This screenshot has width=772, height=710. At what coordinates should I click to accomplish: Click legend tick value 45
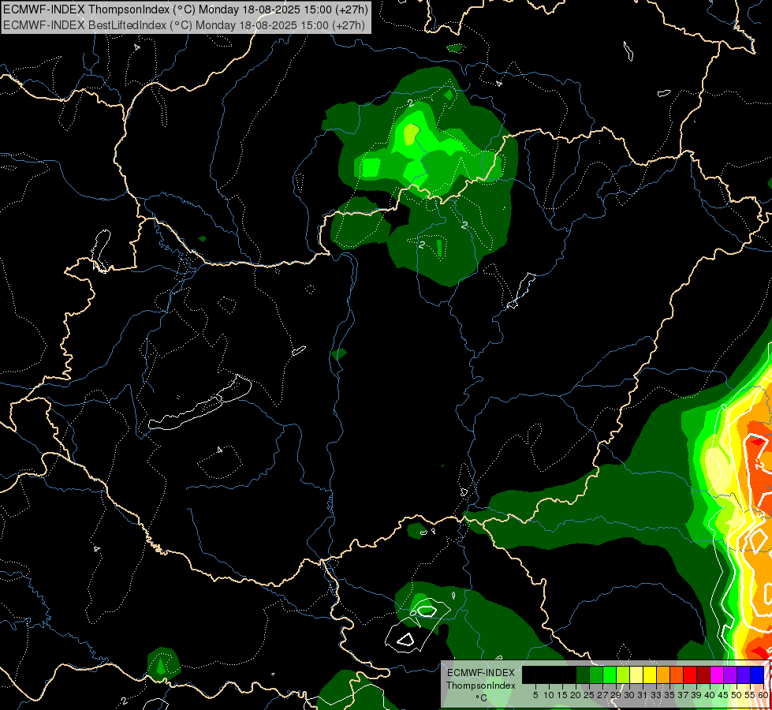tap(723, 695)
